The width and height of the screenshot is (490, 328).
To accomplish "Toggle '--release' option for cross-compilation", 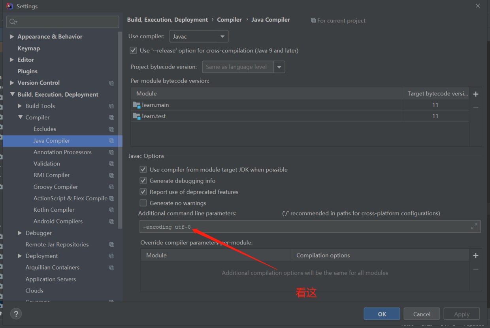I will (133, 50).
